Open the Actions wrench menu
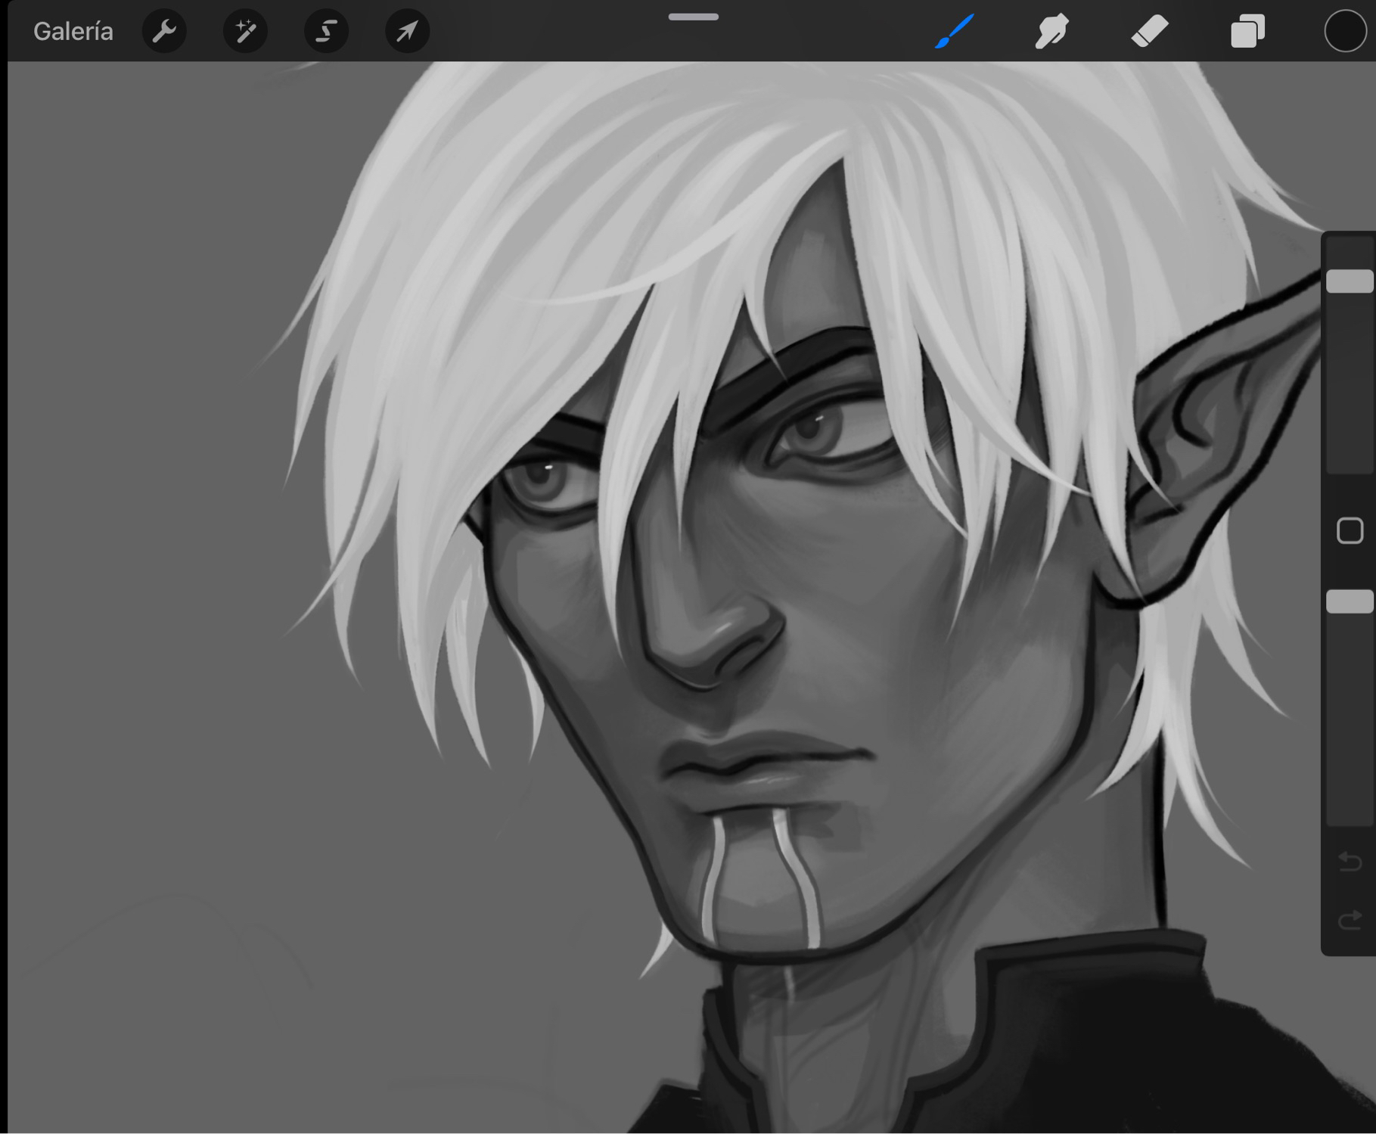Screen dimensions: 1376x1134 click(164, 32)
